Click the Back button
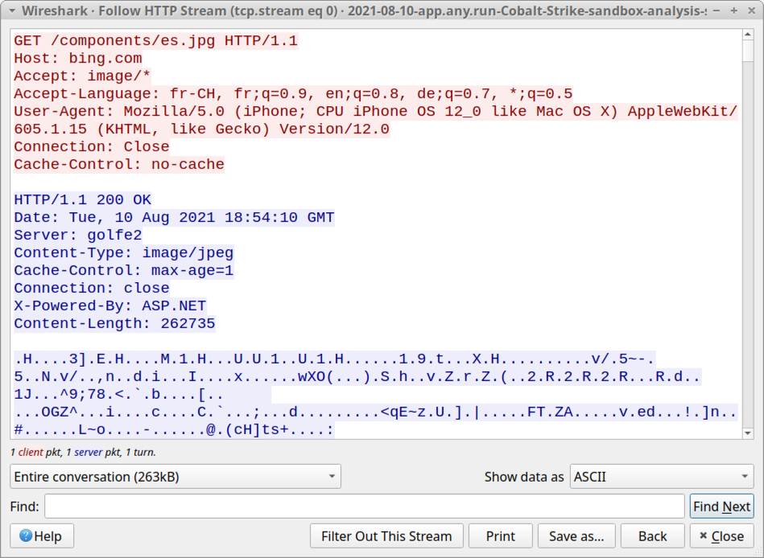Screen dimensions: 764x558 coord(652,536)
